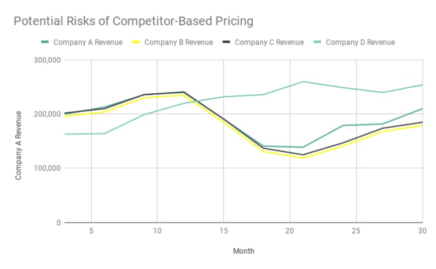436x269 pixels.
Task: Click the 5 x-axis tick label
Action: pyautogui.click(x=91, y=232)
